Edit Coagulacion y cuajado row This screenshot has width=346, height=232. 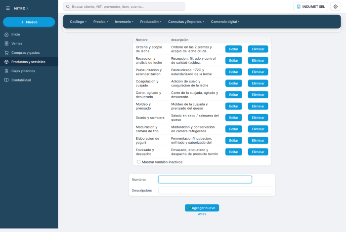[x=233, y=83]
